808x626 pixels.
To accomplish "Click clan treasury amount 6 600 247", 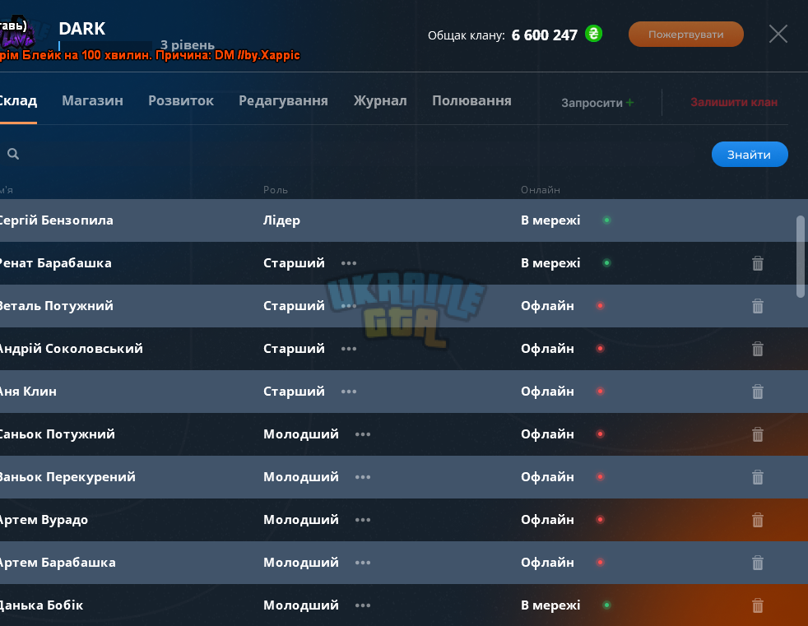I will (x=544, y=35).
